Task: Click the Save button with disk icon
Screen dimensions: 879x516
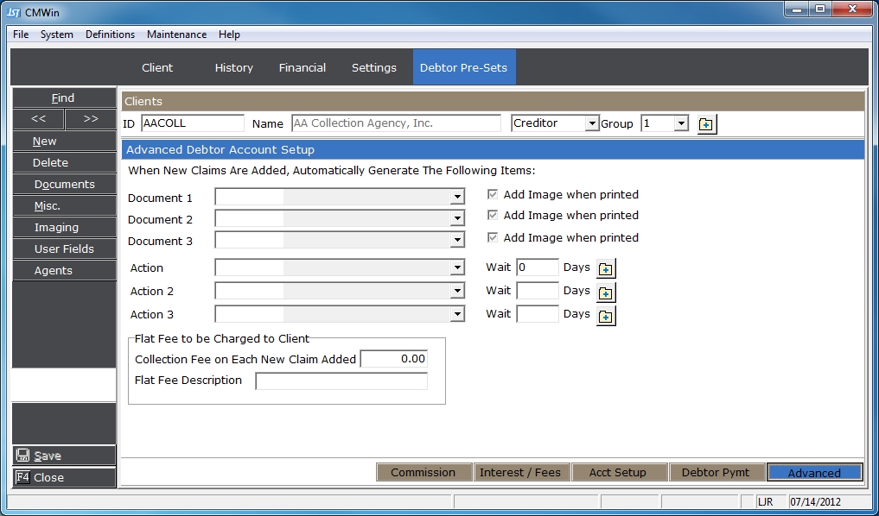Action: click(63, 456)
